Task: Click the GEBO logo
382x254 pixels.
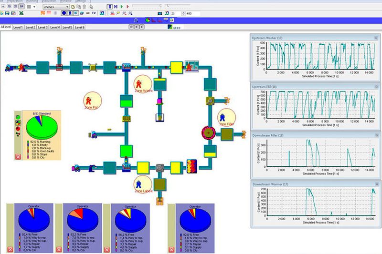Action: tap(174, 27)
